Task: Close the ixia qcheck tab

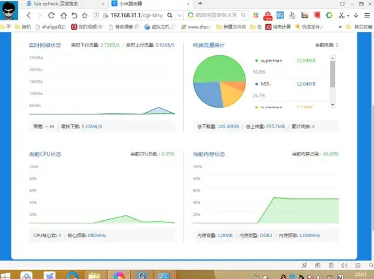Action: pyautogui.click(x=103, y=4)
